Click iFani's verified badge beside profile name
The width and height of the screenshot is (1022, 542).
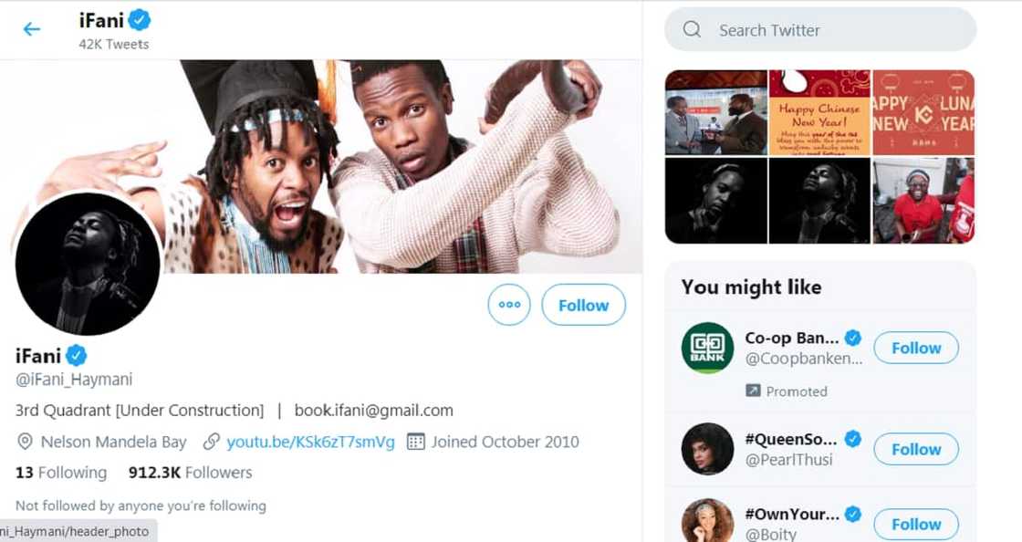(76, 355)
